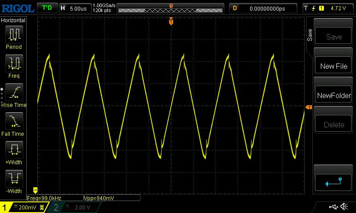This screenshot has height=213, width=356.
Task: Select the Fall Time measurement icon
Action: click(14, 121)
